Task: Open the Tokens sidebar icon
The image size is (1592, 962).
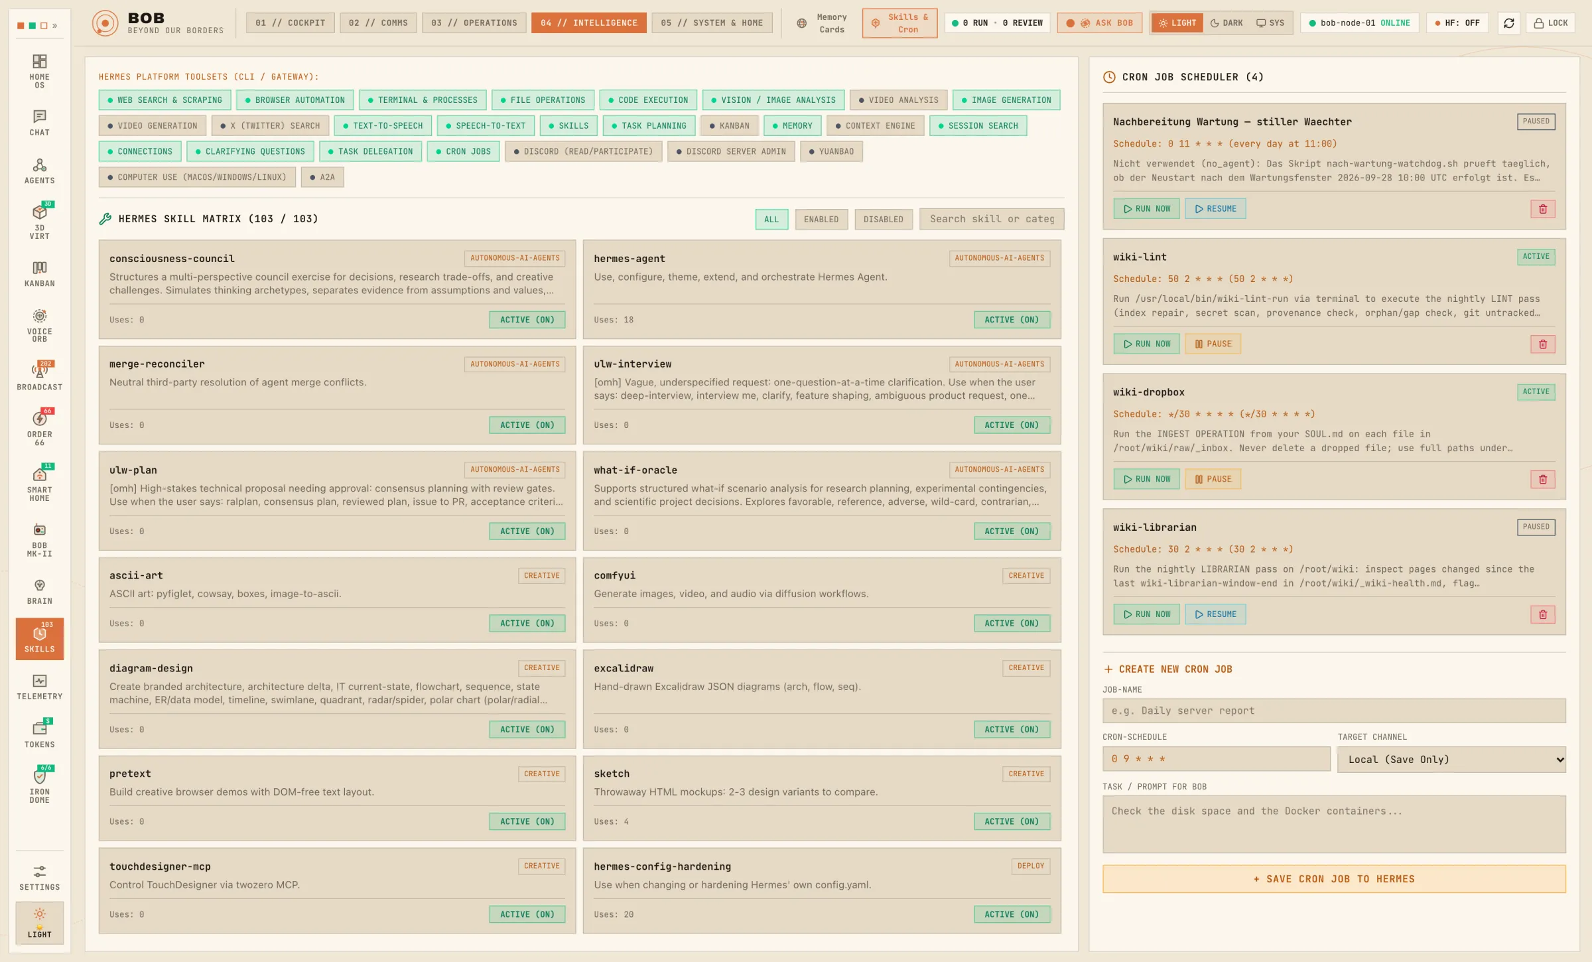Action: (x=39, y=734)
